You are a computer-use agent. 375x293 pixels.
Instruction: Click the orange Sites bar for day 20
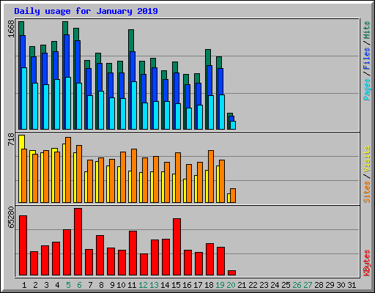tap(233, 196)
